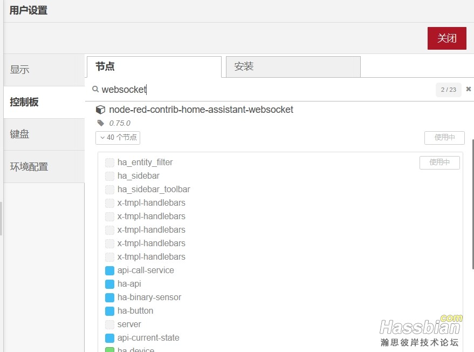Select the ha-binary-sensor node name
Screen dimensions: 474x352
point(149,297)
